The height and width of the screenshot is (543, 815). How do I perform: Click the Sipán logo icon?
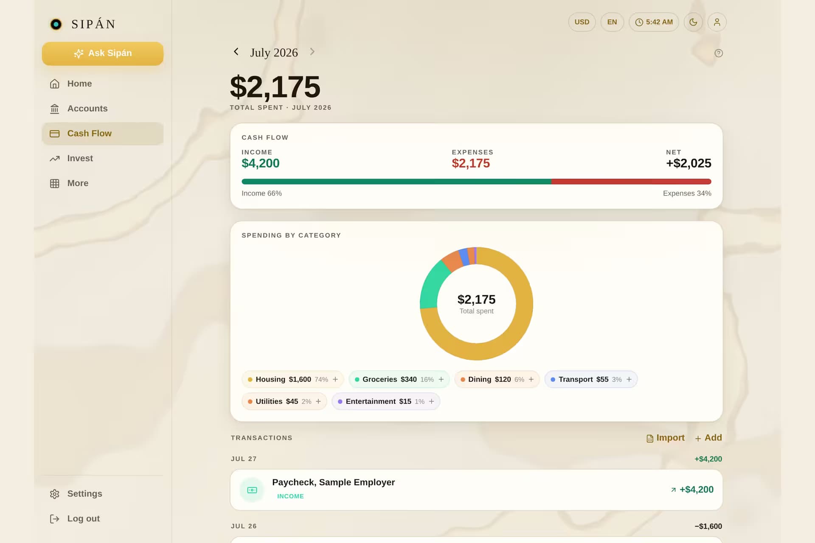[56, 24]
